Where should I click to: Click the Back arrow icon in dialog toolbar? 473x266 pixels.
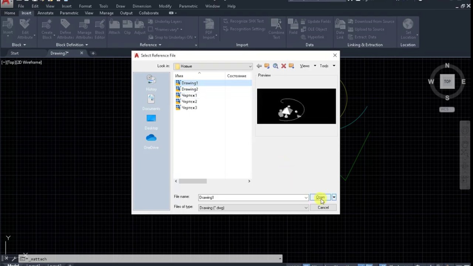[x=259, y=66]
